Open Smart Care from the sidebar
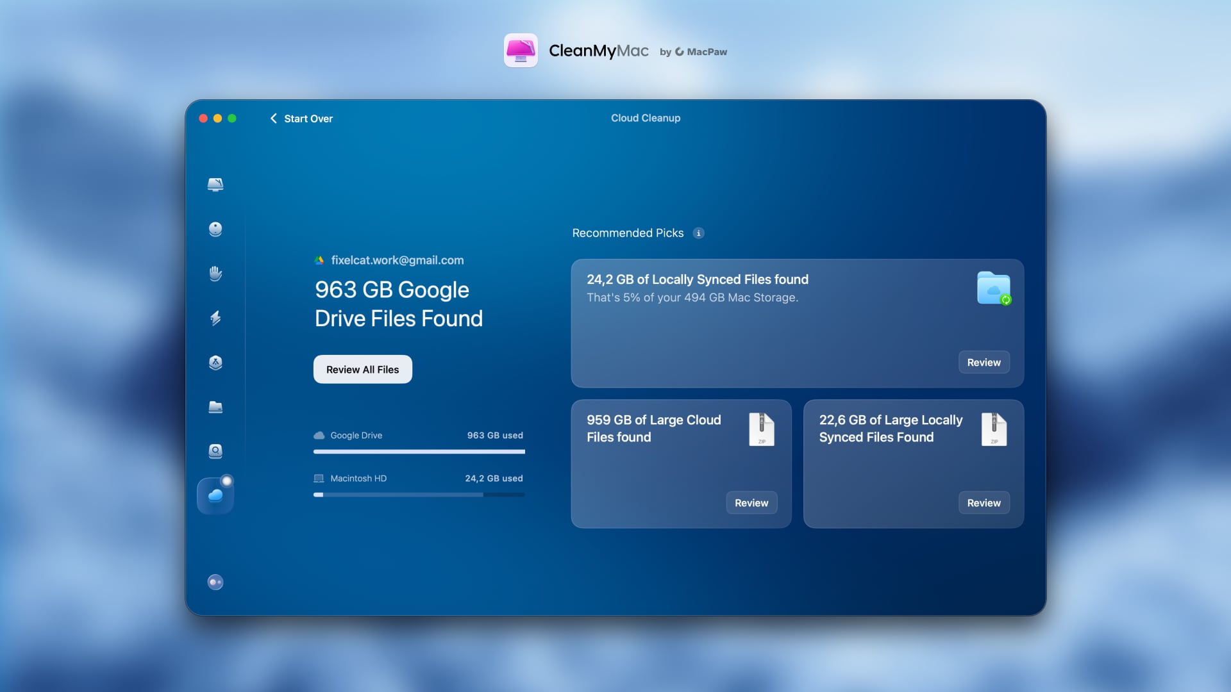 tap(215, 185)
